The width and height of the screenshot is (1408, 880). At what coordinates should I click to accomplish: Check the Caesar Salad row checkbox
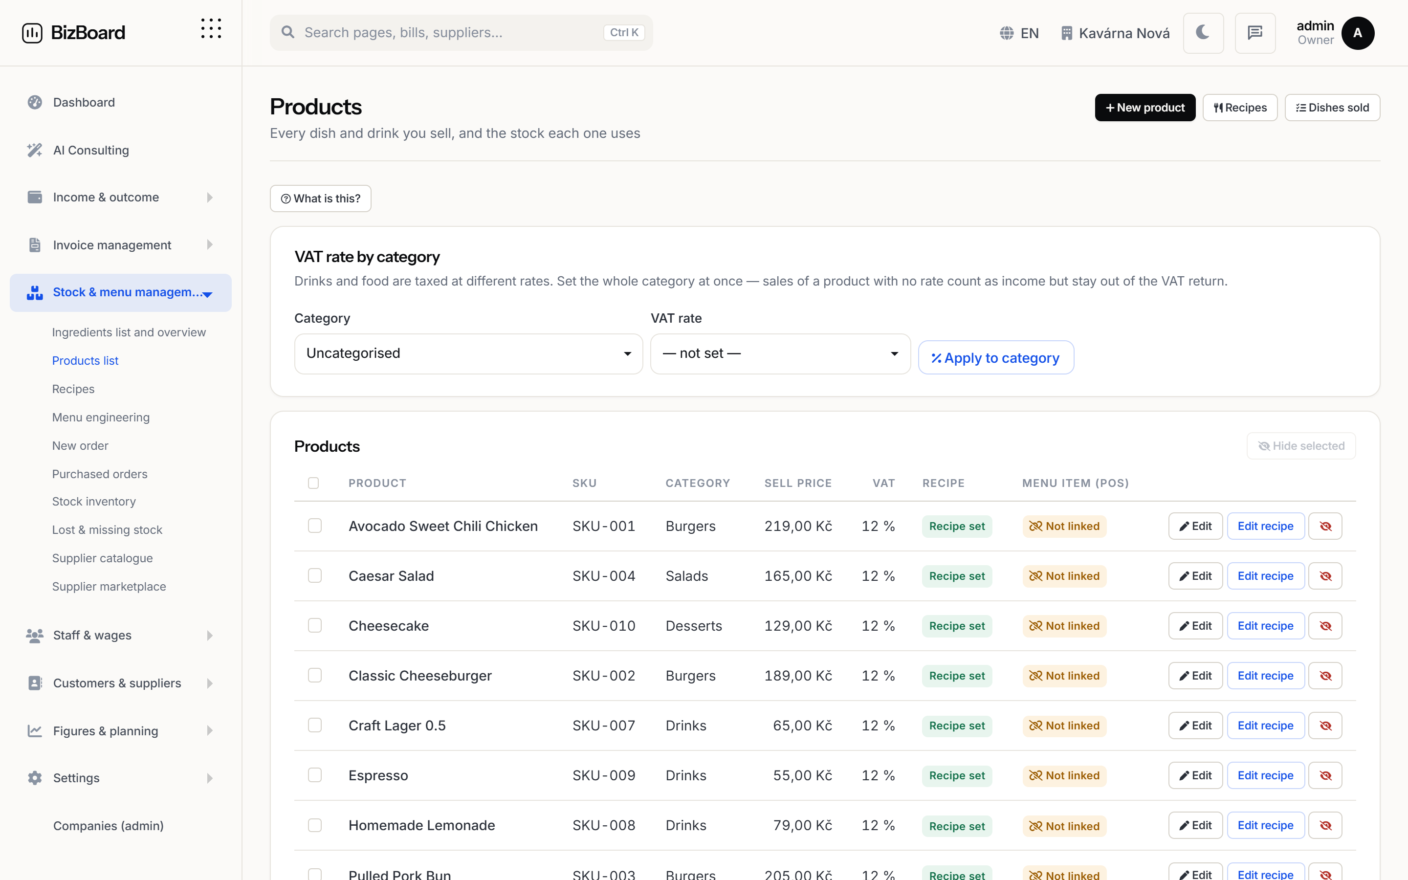315,575
